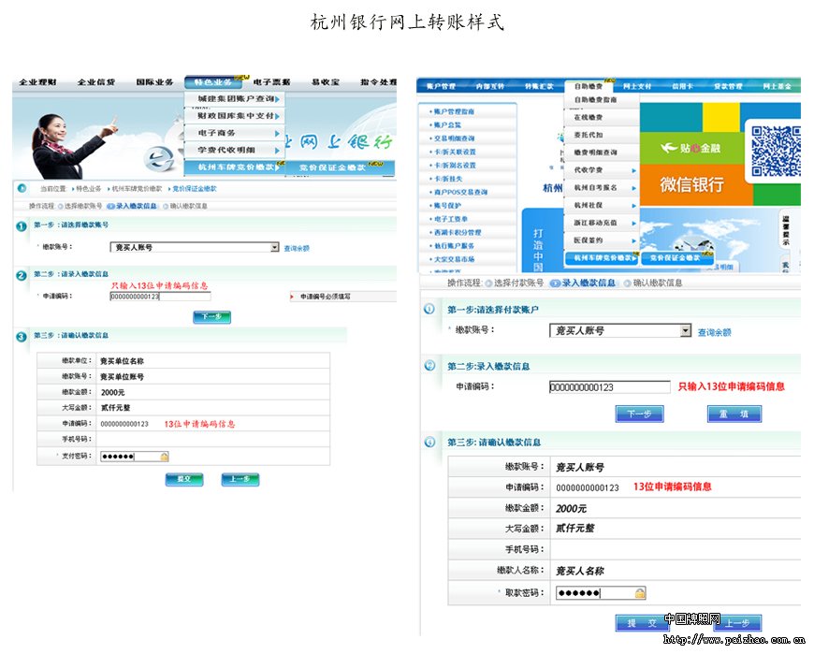814x654 pixels.
Task: Open 账户总览 in the sidebar
Action: click(447, 125)
